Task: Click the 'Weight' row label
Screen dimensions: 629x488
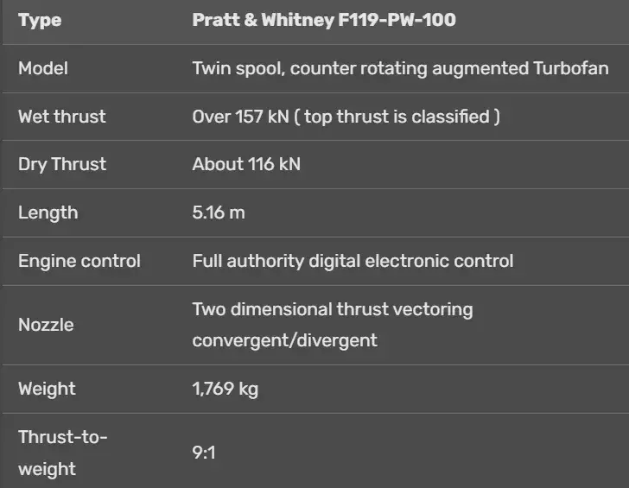Action: (x=47, y=389)
